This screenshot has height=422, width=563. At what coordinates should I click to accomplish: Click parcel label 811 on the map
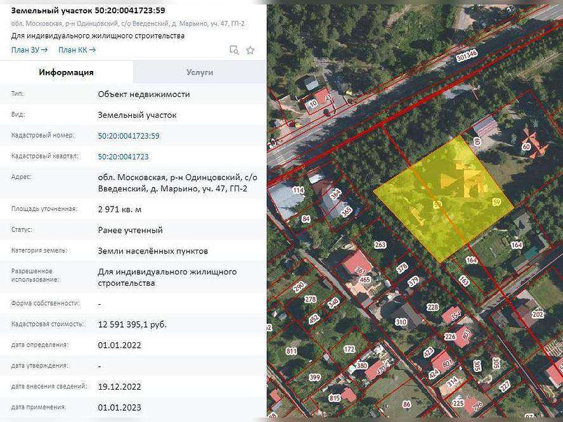coord(292,351)
